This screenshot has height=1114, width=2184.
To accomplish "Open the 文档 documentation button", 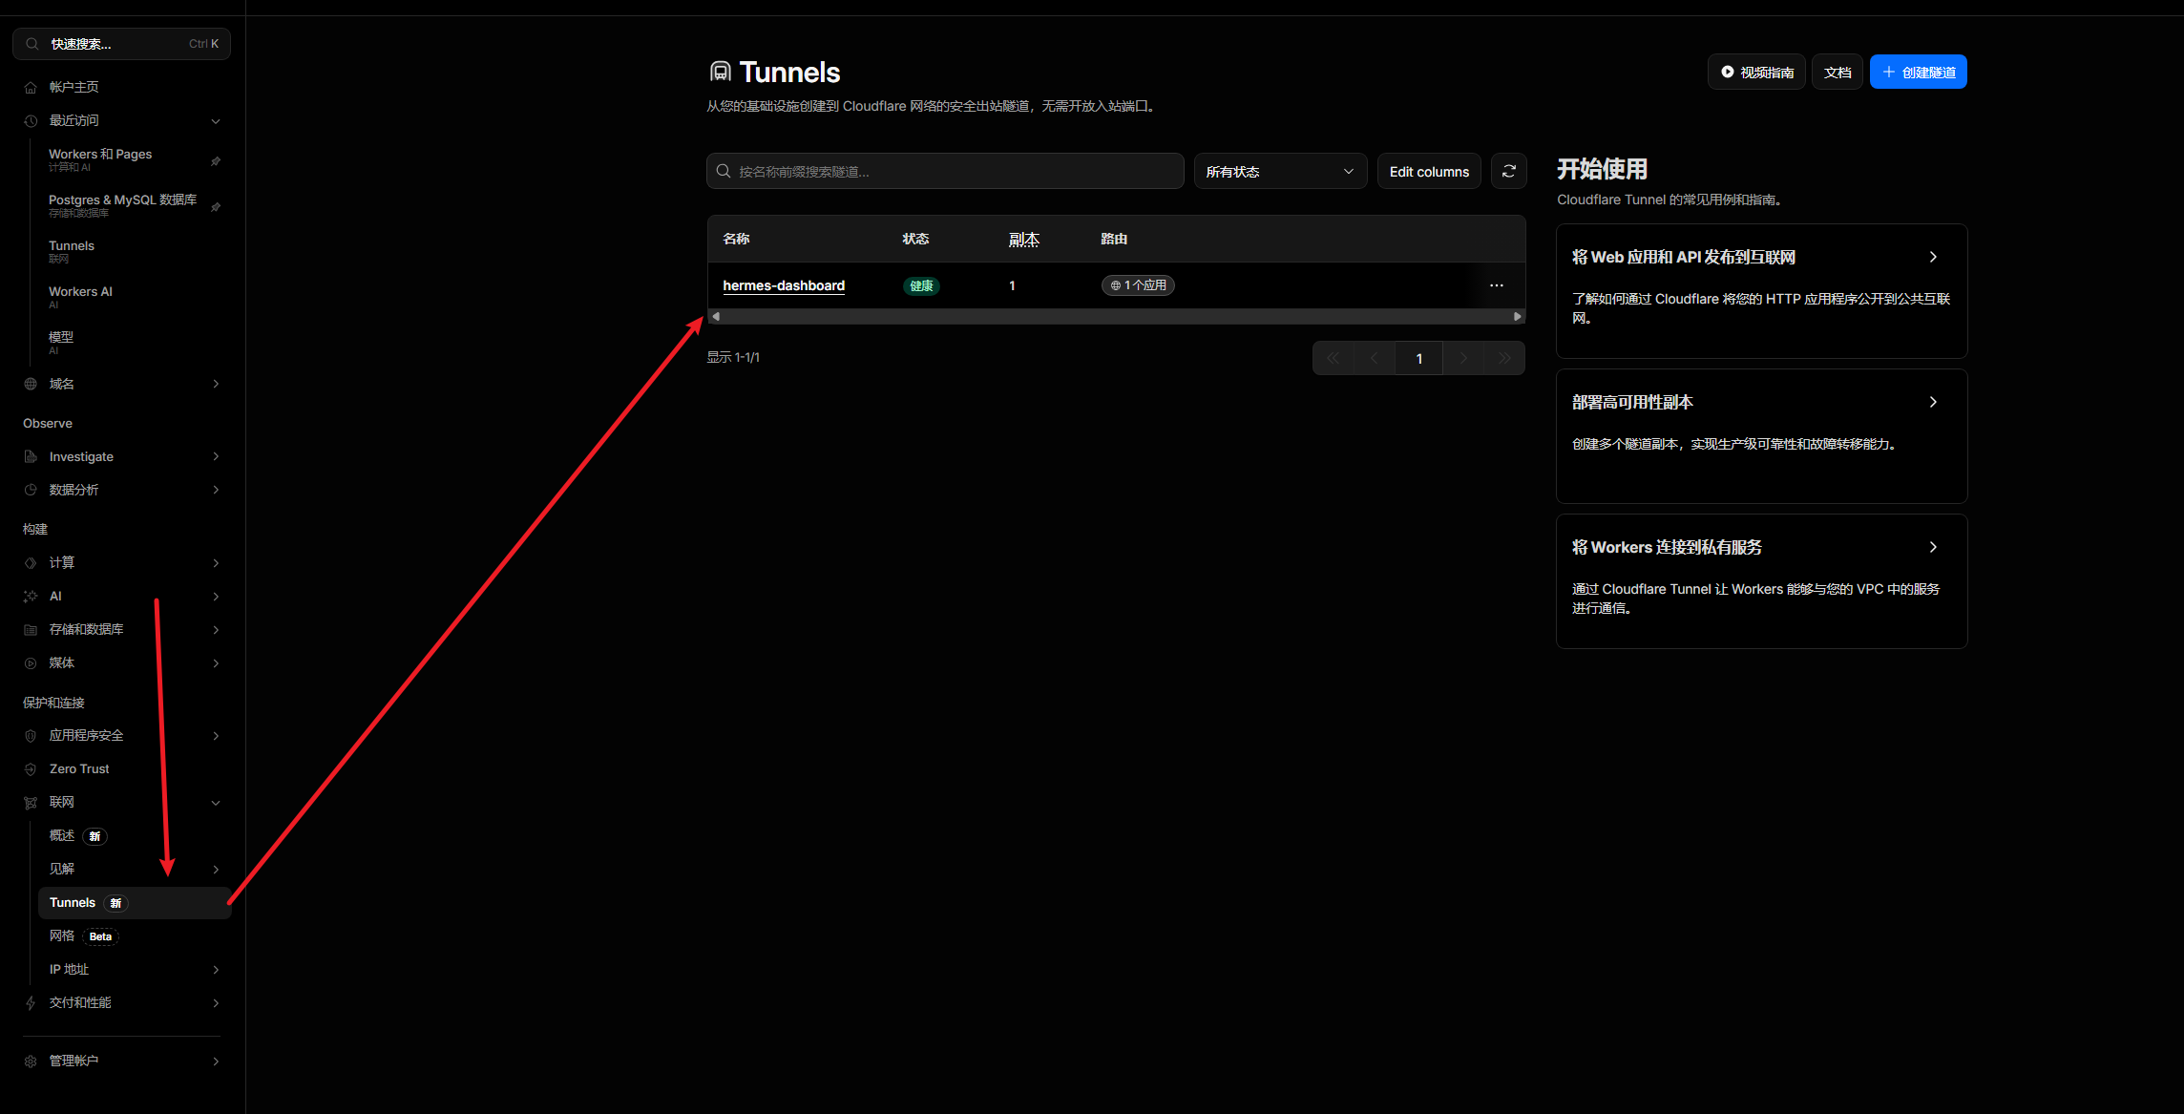I will [1837, 72].
